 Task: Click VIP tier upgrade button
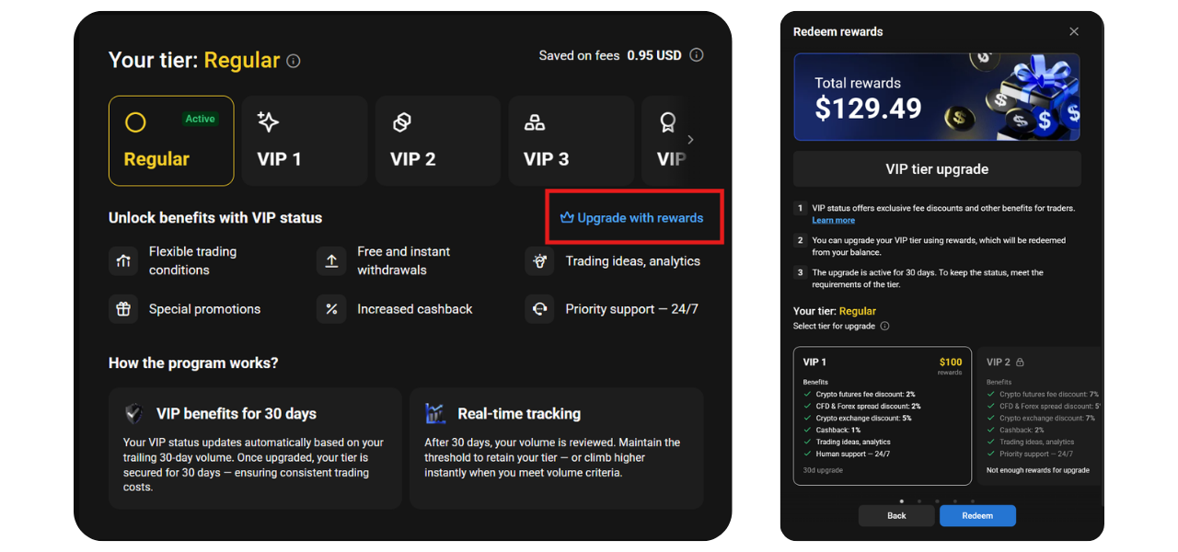coord(937,169)
